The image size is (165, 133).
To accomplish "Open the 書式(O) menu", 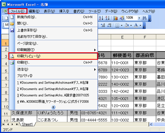I will click(x=79, y=11).
